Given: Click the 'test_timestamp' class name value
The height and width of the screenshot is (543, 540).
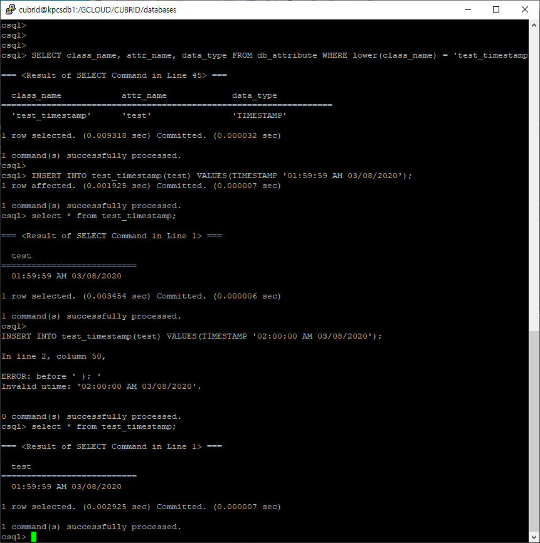Looking at the screenshot, I should click(x=51, y=115).
